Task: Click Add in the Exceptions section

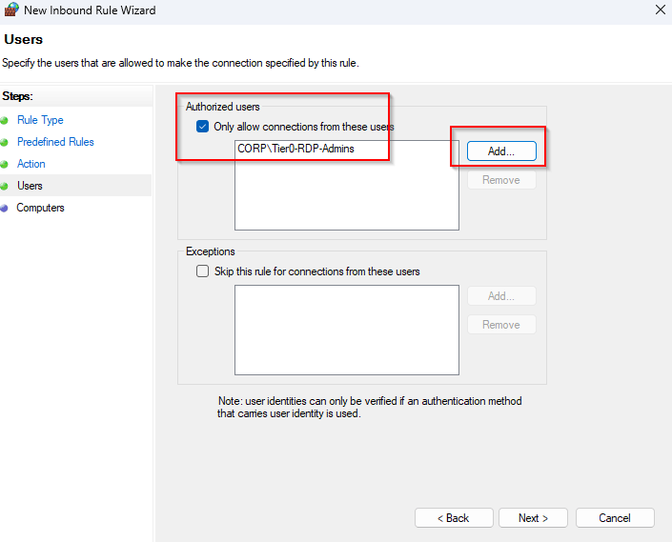Action: [501, 296]
